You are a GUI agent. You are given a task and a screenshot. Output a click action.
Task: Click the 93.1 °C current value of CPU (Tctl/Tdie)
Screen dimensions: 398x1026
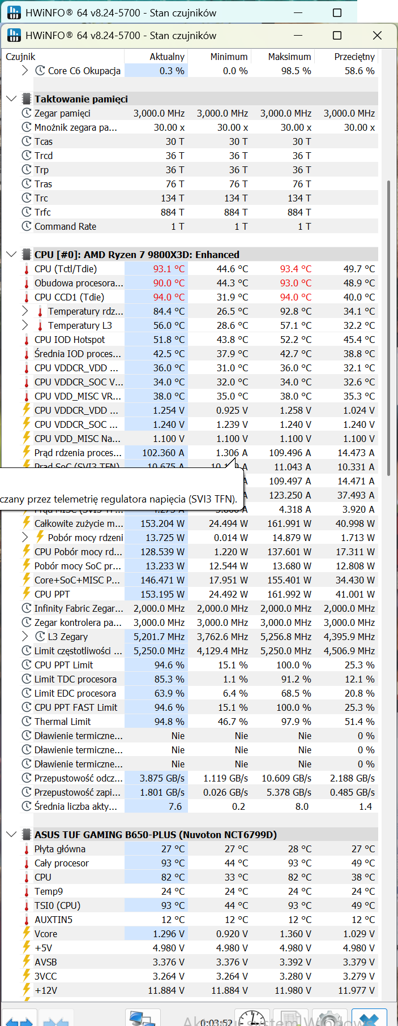point(169,269)
